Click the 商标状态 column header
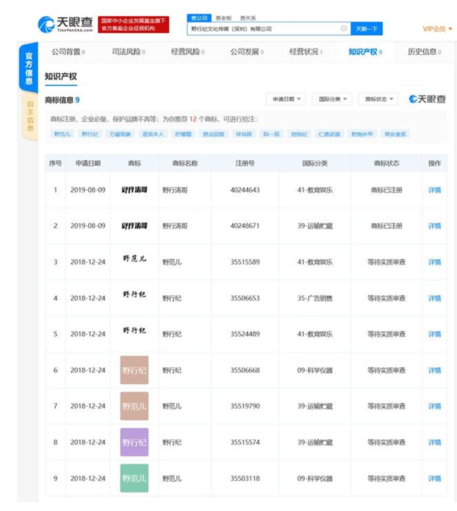 point(386,163)
